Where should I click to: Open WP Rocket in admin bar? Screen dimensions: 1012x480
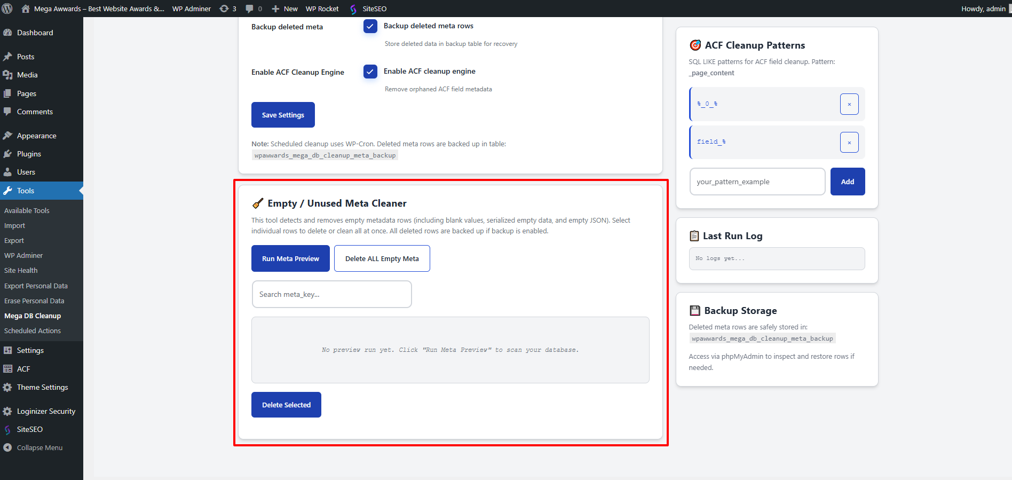(x=322, y=9)
